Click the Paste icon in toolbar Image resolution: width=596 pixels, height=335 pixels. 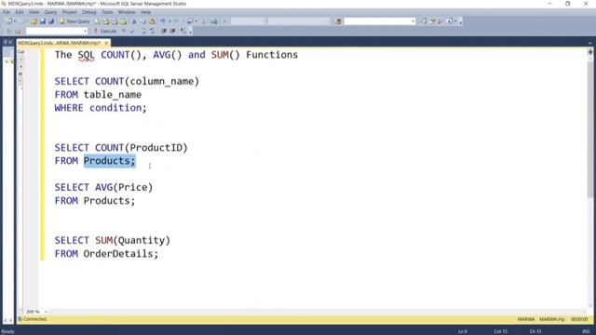(x=152, y=21)
